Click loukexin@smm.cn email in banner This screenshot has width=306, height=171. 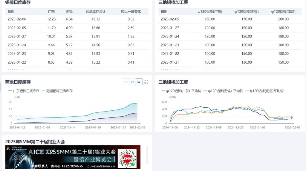pos(100,166)
